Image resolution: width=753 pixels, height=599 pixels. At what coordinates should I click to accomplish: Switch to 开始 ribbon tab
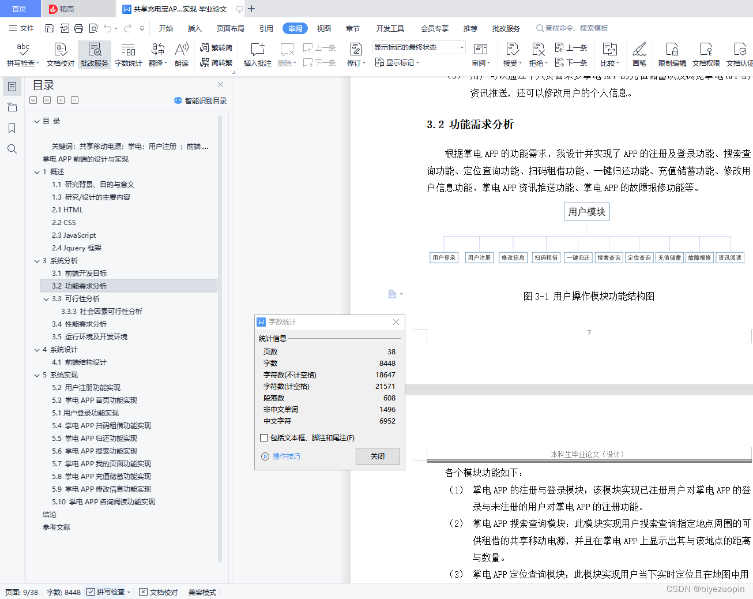166,28
